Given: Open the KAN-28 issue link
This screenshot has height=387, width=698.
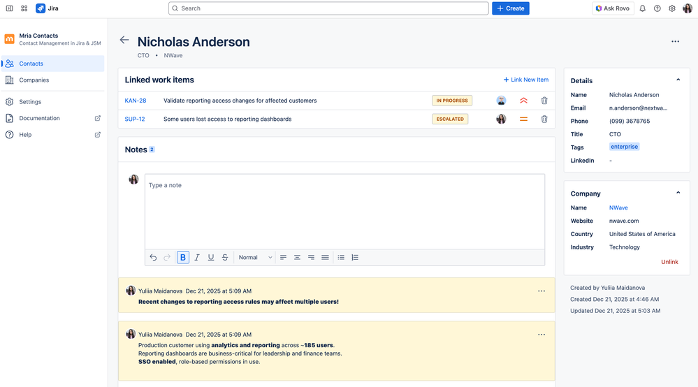Looking at the screenshot, I should pos(136,101).
